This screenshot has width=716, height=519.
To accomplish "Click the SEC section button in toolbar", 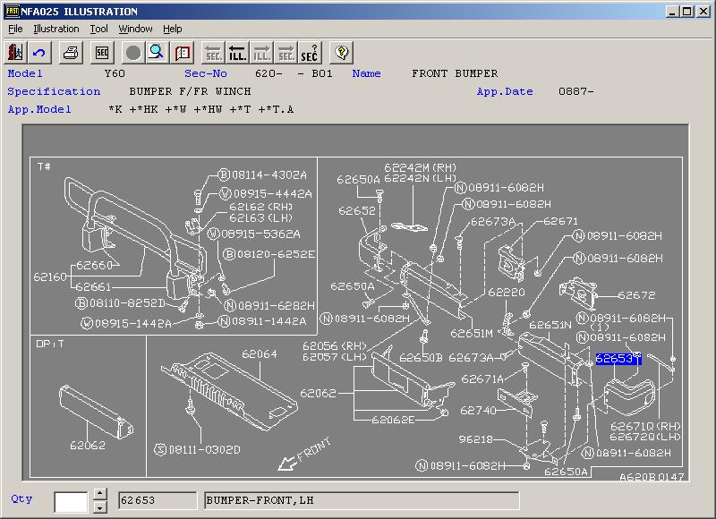I will pos(103,53).
